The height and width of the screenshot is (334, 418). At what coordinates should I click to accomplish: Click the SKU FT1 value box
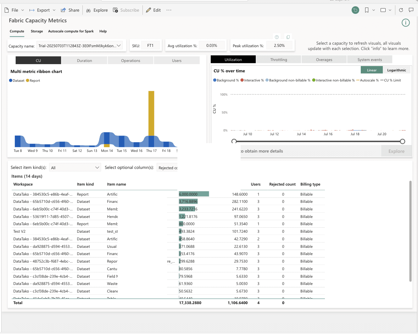(x=150, y=45)
